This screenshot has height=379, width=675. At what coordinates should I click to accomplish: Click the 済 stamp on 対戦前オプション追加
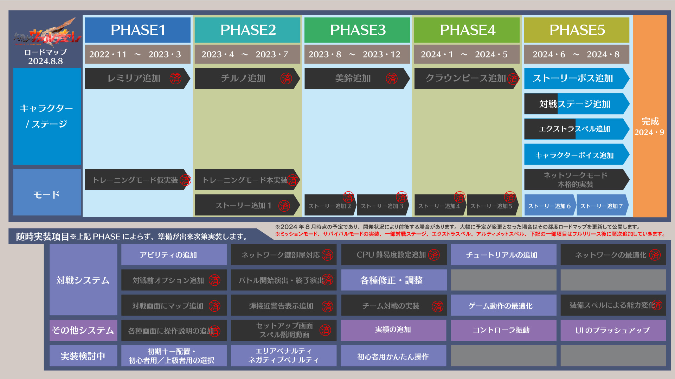[214, 280]
